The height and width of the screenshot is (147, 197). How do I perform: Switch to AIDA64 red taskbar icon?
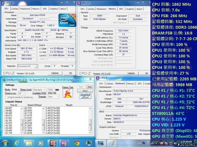[x=53, y=143]
